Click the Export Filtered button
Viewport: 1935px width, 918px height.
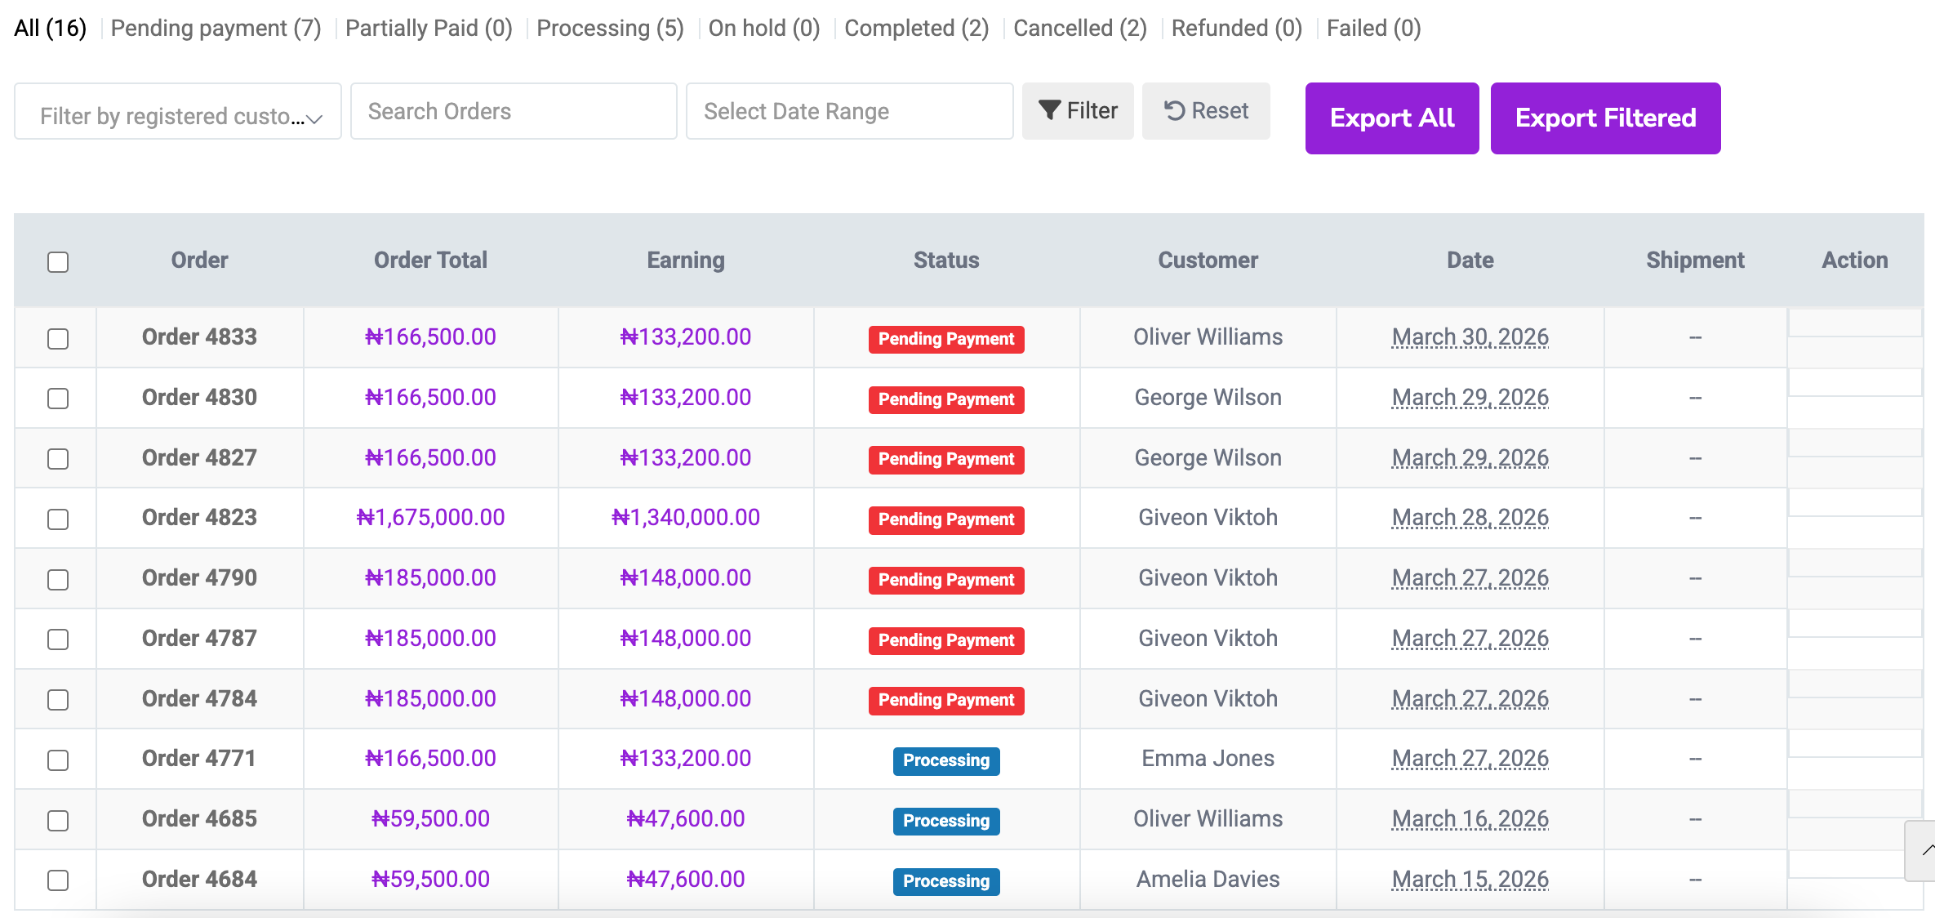1605,118
